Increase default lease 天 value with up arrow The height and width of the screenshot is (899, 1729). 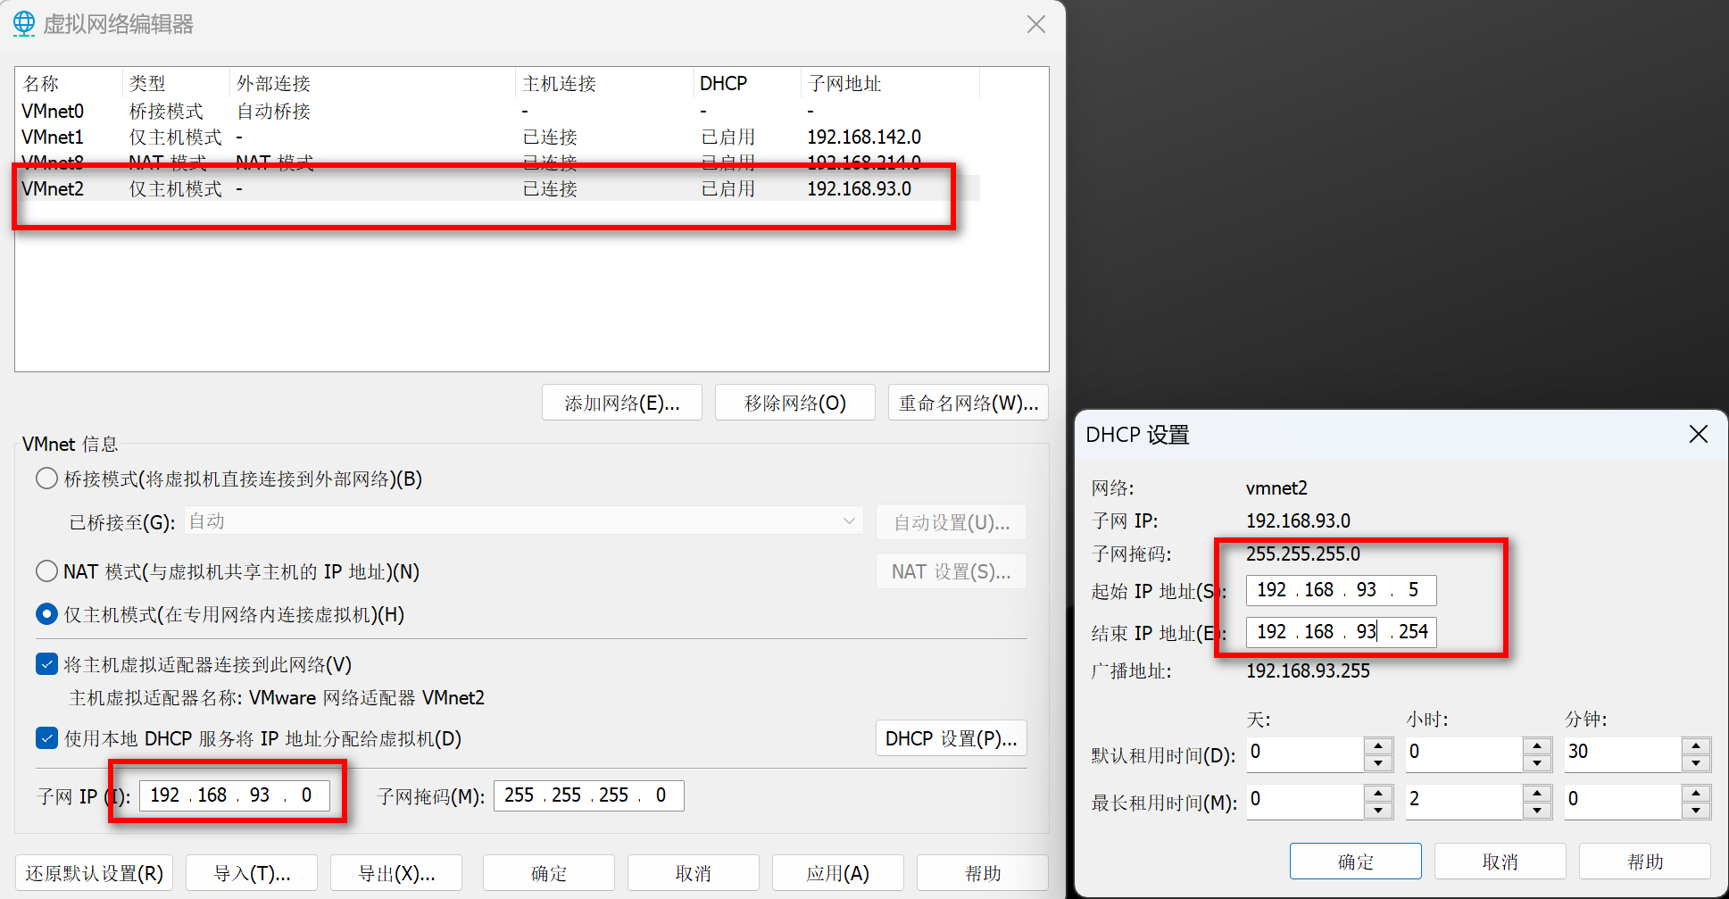click(1378, 745)
